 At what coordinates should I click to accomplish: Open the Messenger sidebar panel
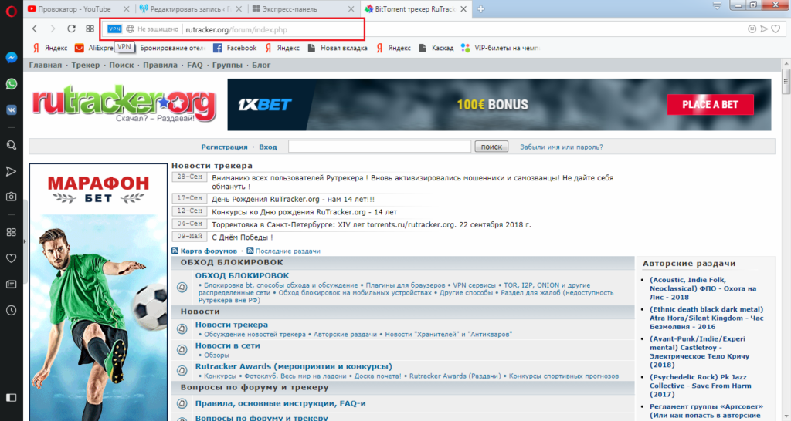click(x=12, y=58)
